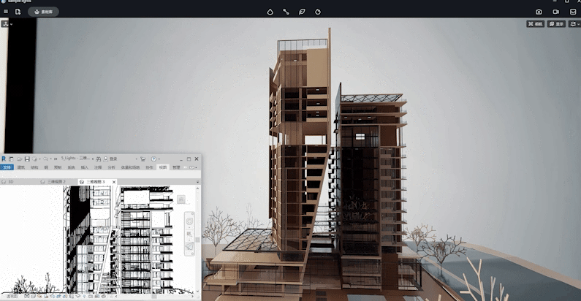Click the 相机 camera button in the viewport

tap(536, 24)
